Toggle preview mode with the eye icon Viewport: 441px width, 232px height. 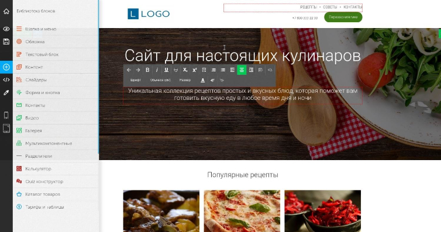click(6, 29)
